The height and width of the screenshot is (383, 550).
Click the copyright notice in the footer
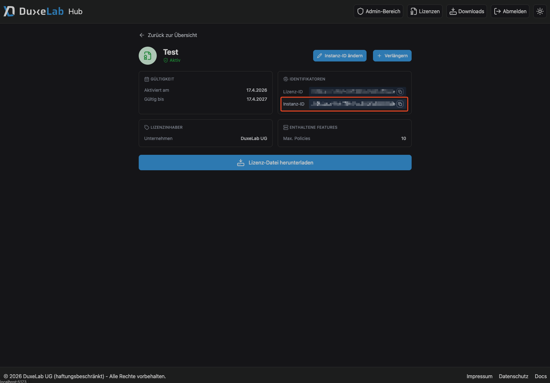[x=85, y=376]
